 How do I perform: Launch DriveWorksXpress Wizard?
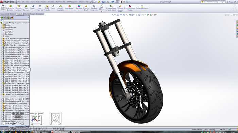pyautogui.click(x=130, y=8)
